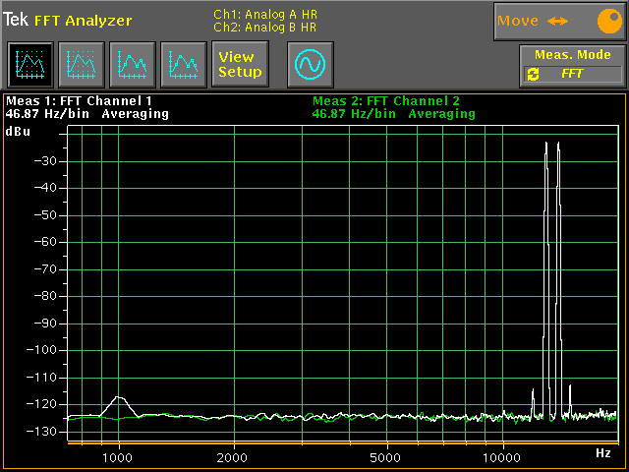This screenshot has width=629, height=472.
Task: Click the -30 level on the dBu axis
Action: click(x=41, y=160)
